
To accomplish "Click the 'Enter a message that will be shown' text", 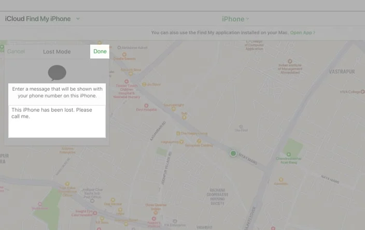I will coord(57,92).
